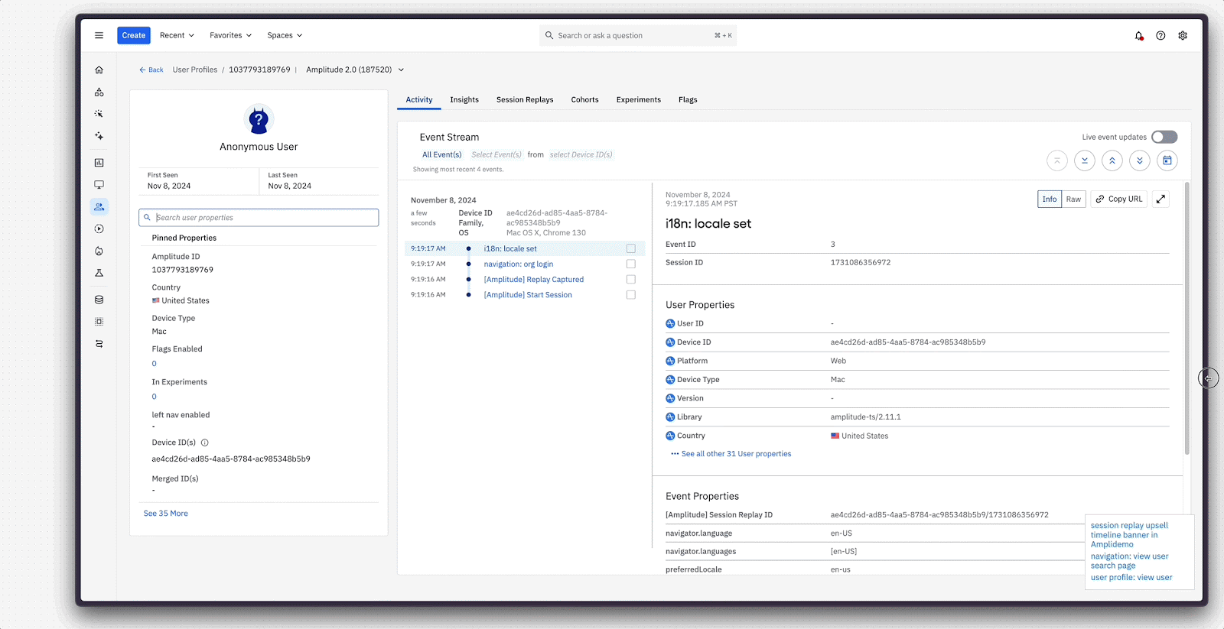Screen dimensions: 1224x629
Task: Jump to the latest events (top arrow)
Action: pos(1057,160)
